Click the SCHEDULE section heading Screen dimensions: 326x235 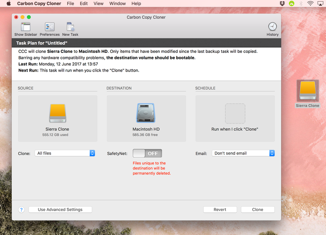205,88
